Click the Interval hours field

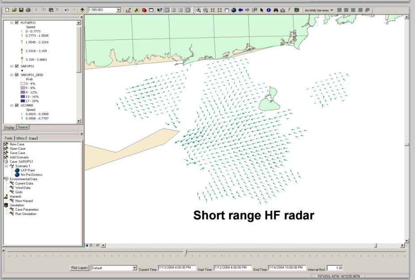pos(335,268)
